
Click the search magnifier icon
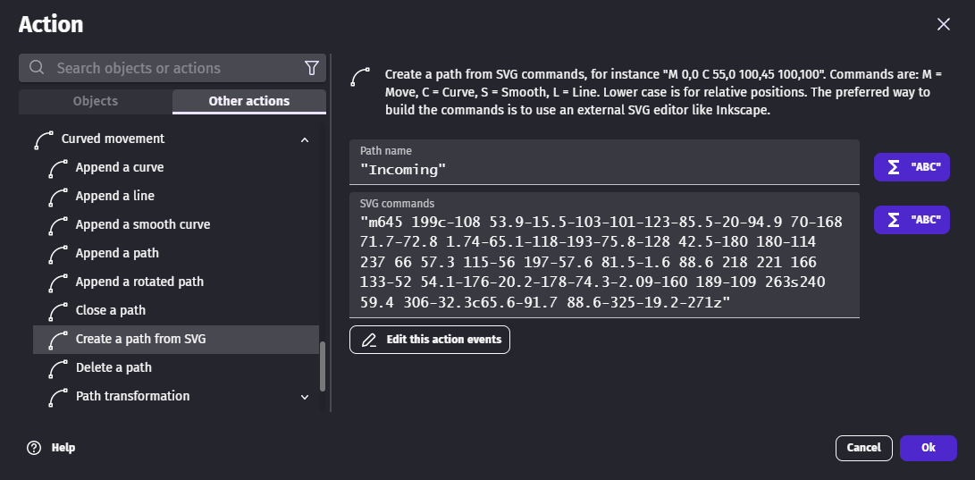pos(37,68)
